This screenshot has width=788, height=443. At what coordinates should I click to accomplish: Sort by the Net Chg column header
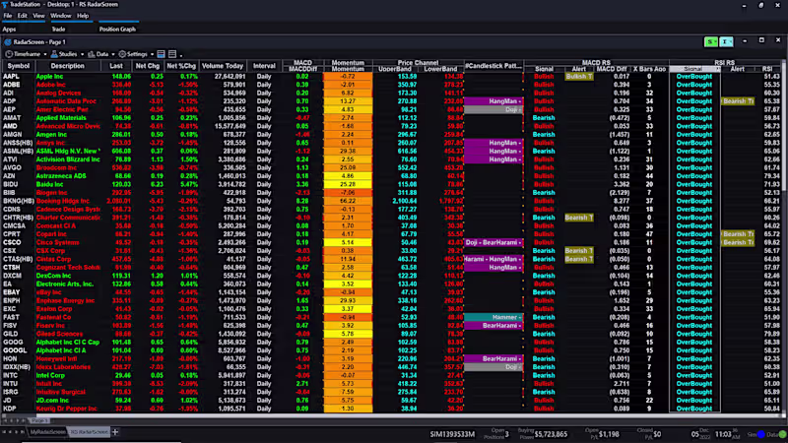coord(147,66)
